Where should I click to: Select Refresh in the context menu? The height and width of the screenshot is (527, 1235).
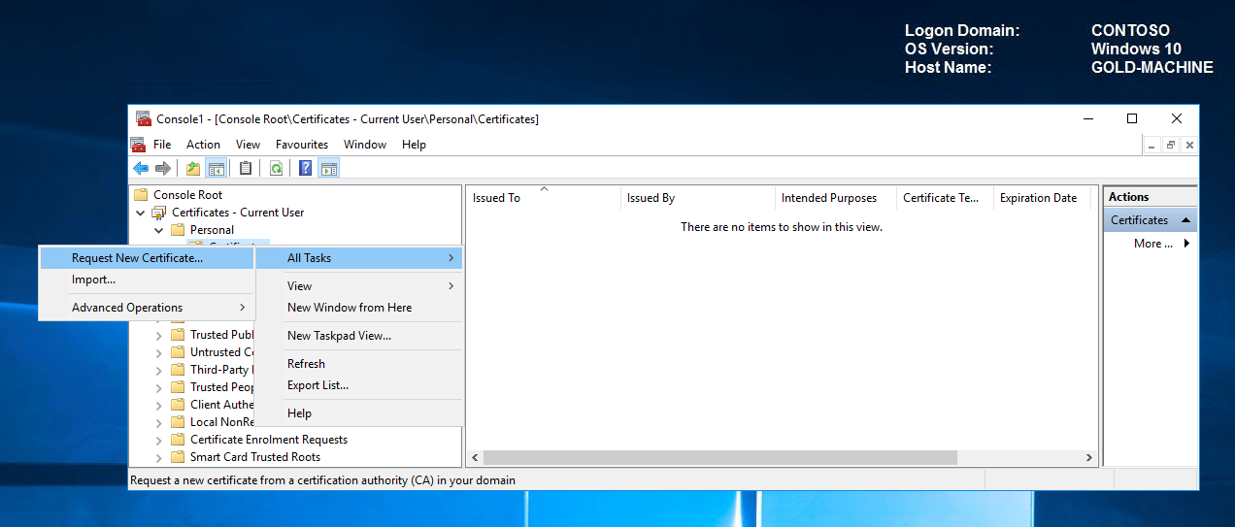coord(359,363)
